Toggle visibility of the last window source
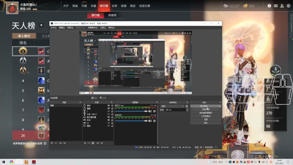Screen dimensions: 293x165 [108, 126]
